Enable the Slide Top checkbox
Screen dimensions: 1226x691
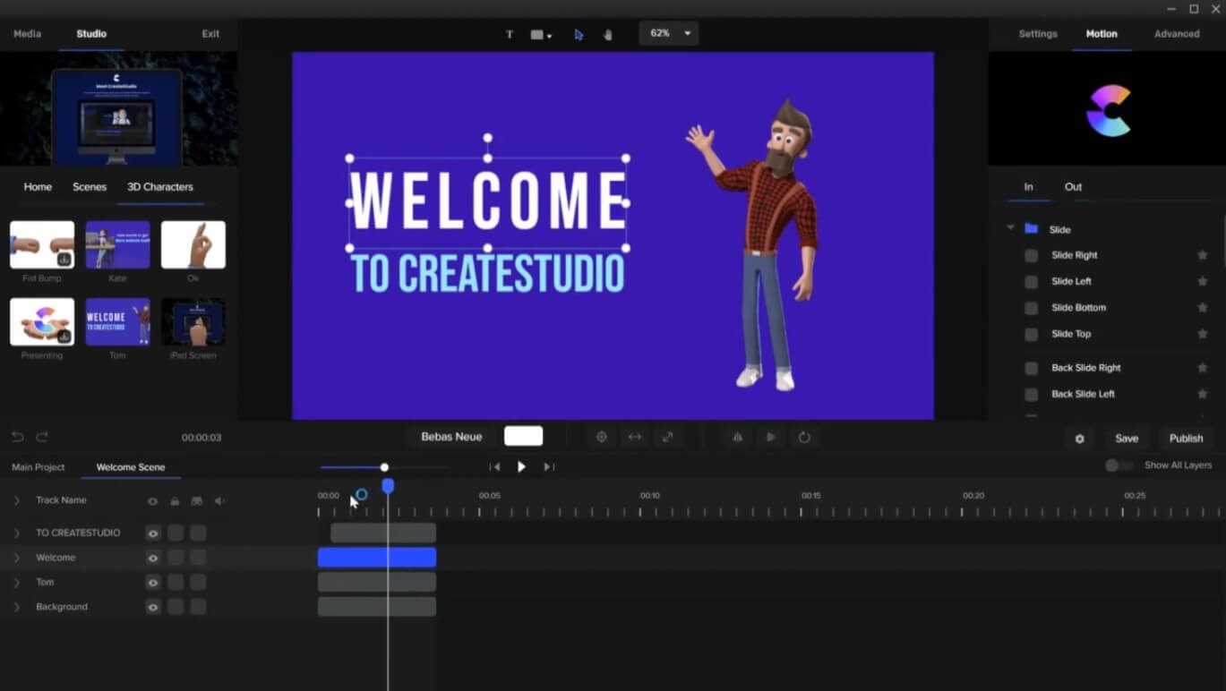pos(1032,335)
